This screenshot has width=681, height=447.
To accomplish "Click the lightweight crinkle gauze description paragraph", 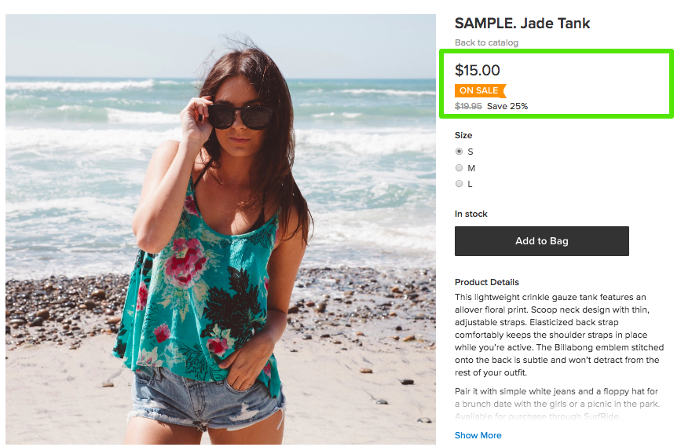I will (559, 335).
